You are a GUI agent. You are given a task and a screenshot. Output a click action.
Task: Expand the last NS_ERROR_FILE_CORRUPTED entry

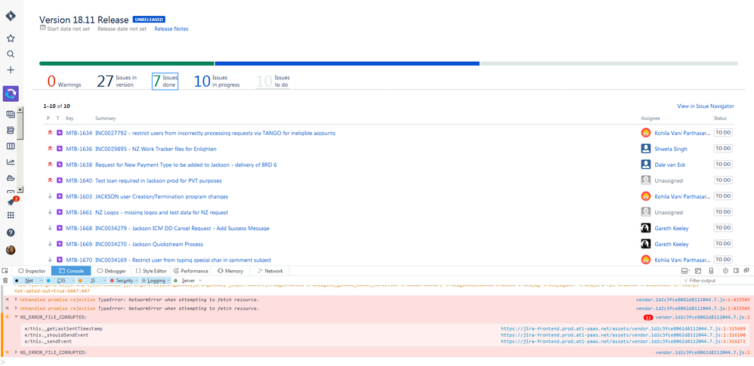[17, 352]
